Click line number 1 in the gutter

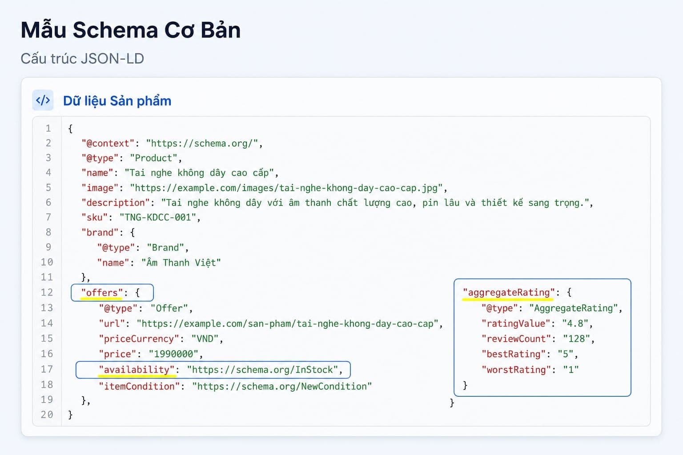[48, 129]
